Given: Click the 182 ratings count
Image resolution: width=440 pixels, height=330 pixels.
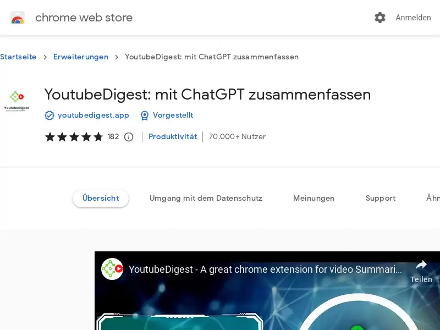Looking at the screenshot, I should coord(113,136).
